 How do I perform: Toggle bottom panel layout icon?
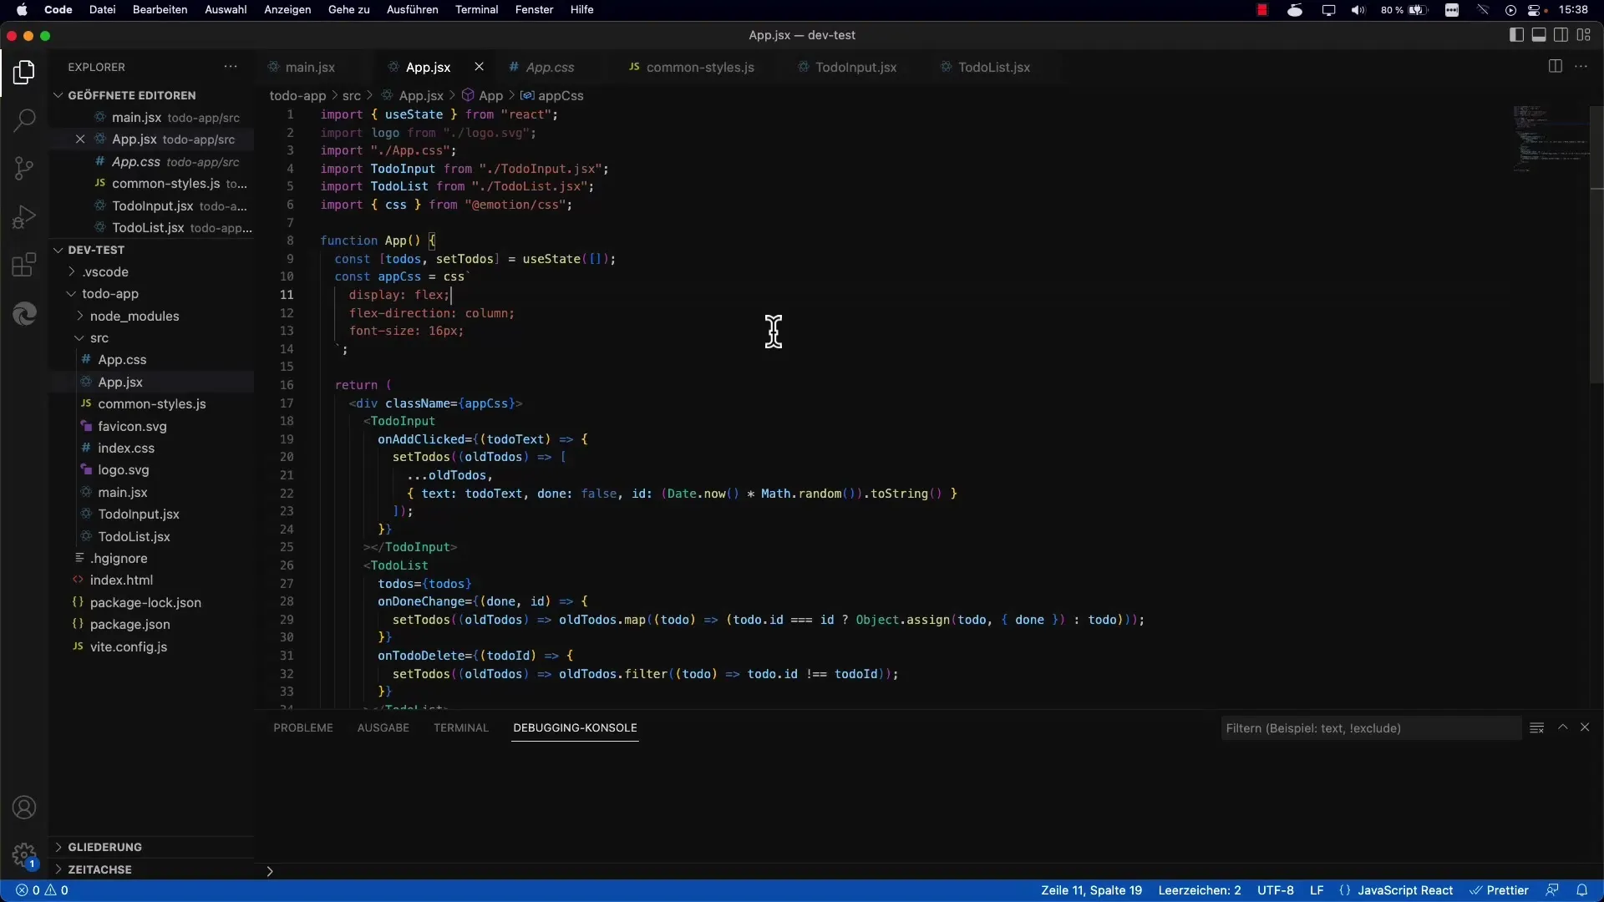click(x=1539, y=35)
